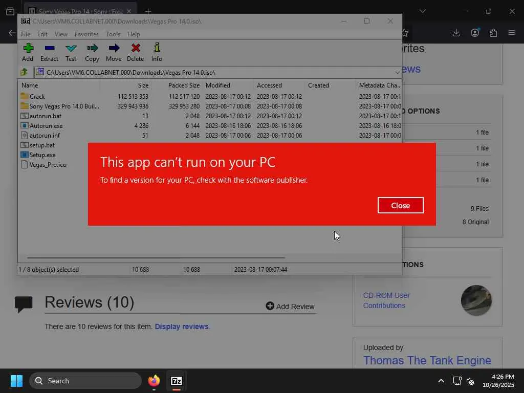Open the list all tabs dropdown
The width and height of the screenshot is (524, 393).
point(422,11)
